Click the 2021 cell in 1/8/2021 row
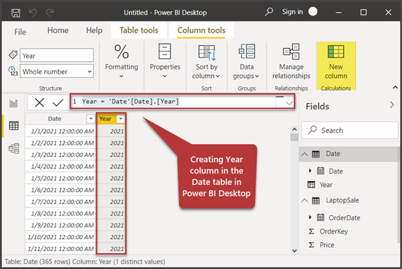Screen dimensions: 402x269 112,214
